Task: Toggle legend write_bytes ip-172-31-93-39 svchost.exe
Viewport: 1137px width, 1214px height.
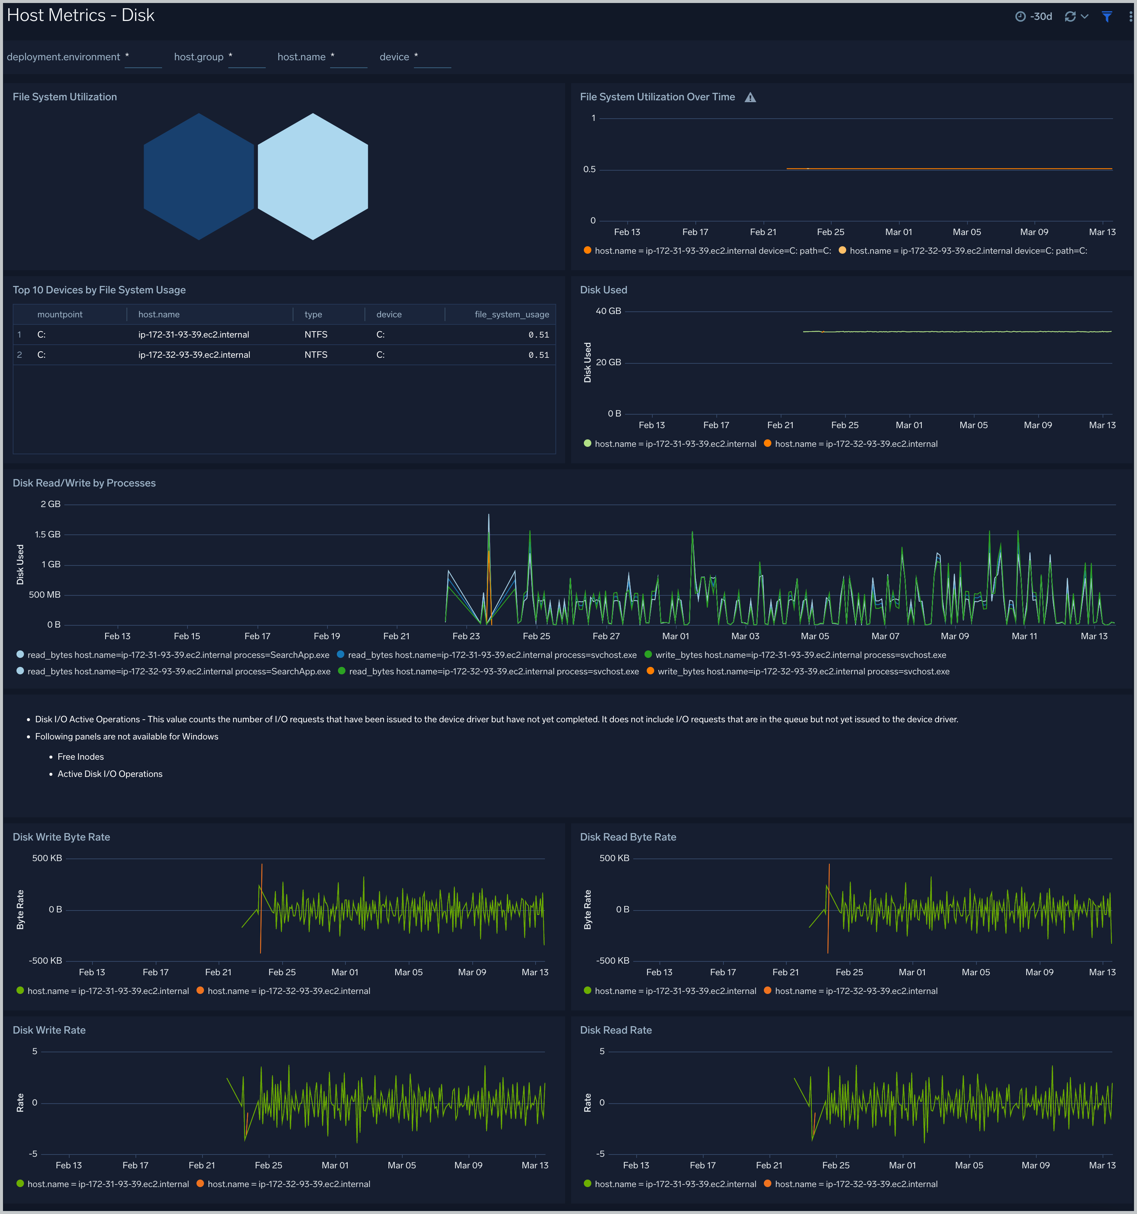Action: point(795,655)
